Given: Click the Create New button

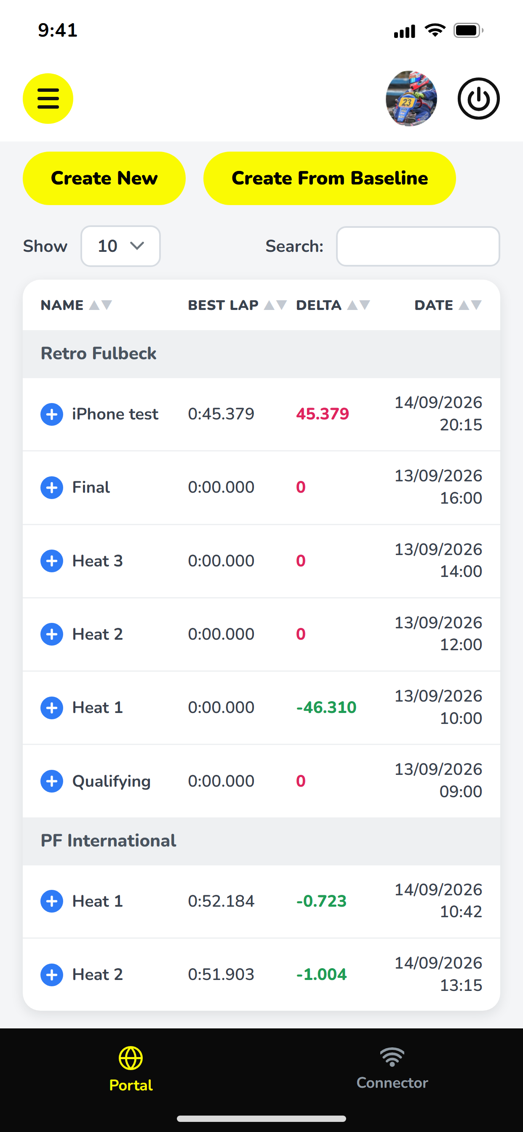Looking at the screenshot, I should point(104,179).
